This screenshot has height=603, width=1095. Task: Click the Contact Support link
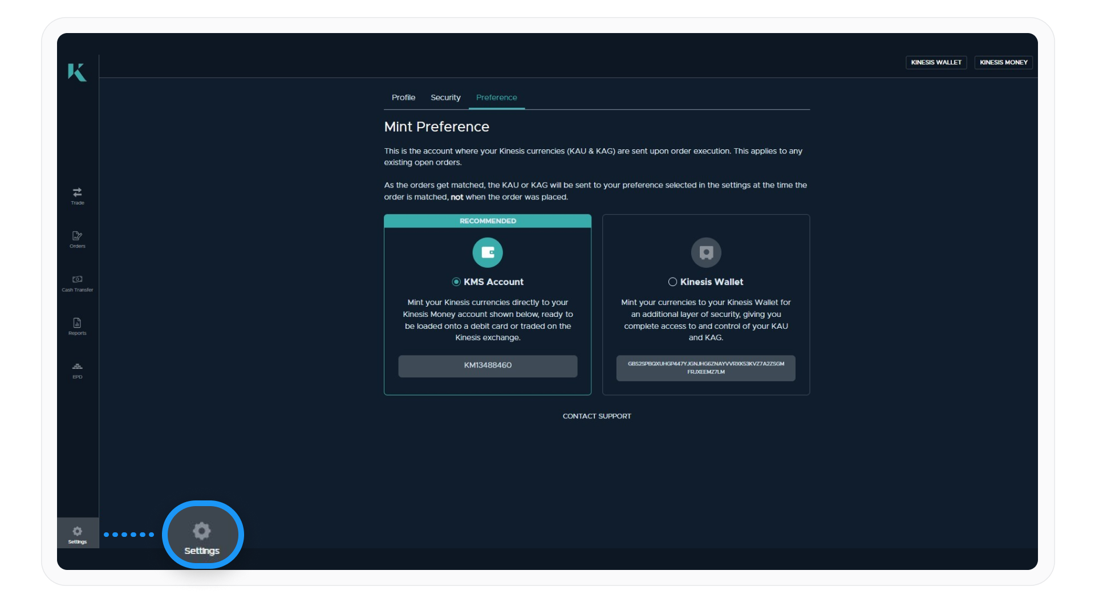[597, 416]
